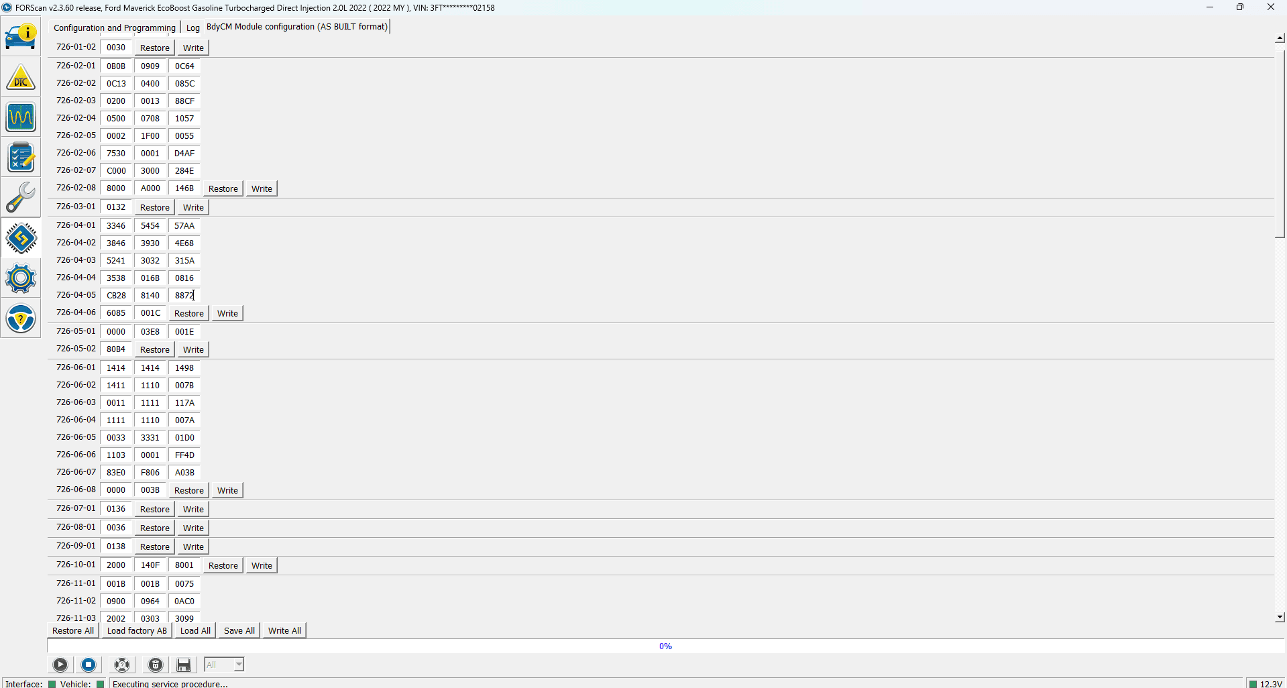The height and width of the screenshot is (688, 1287).
Task: Click the 8872 field in row 726-04-05
Action: (184, 295)
